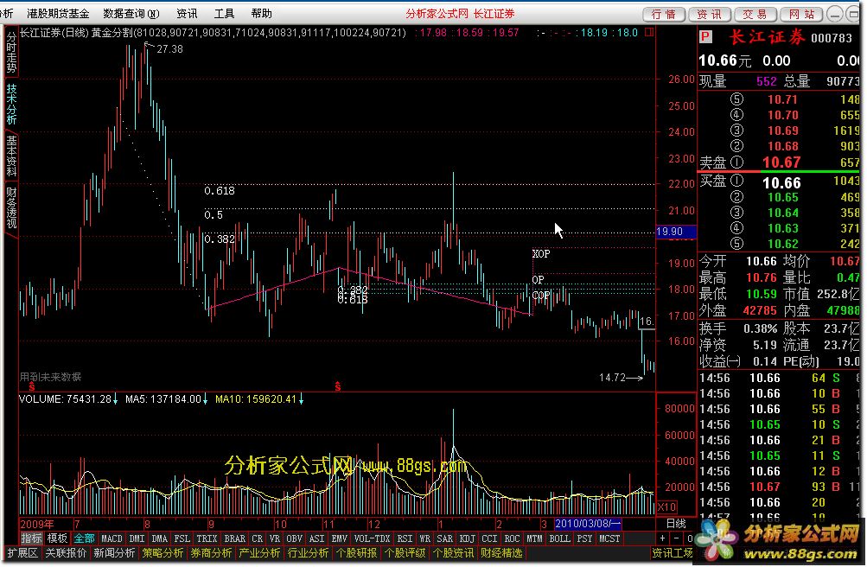The width and height of the screenshot is (867, 567).
Task: Click the red P icon beside 长江证券
Action: (x=705, y=37)
